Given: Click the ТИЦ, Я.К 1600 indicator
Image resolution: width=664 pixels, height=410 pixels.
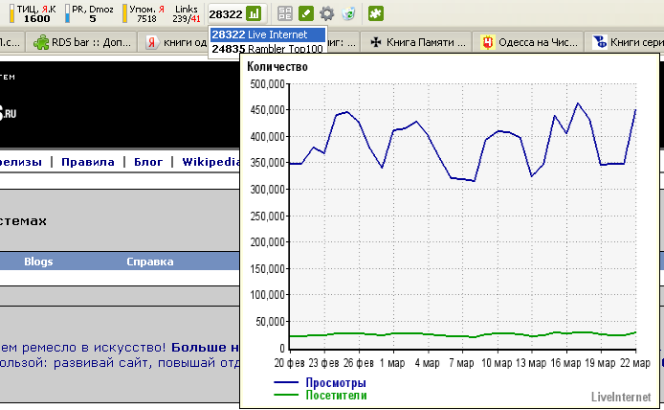Looking at the screenshot, I should [33, 14].
